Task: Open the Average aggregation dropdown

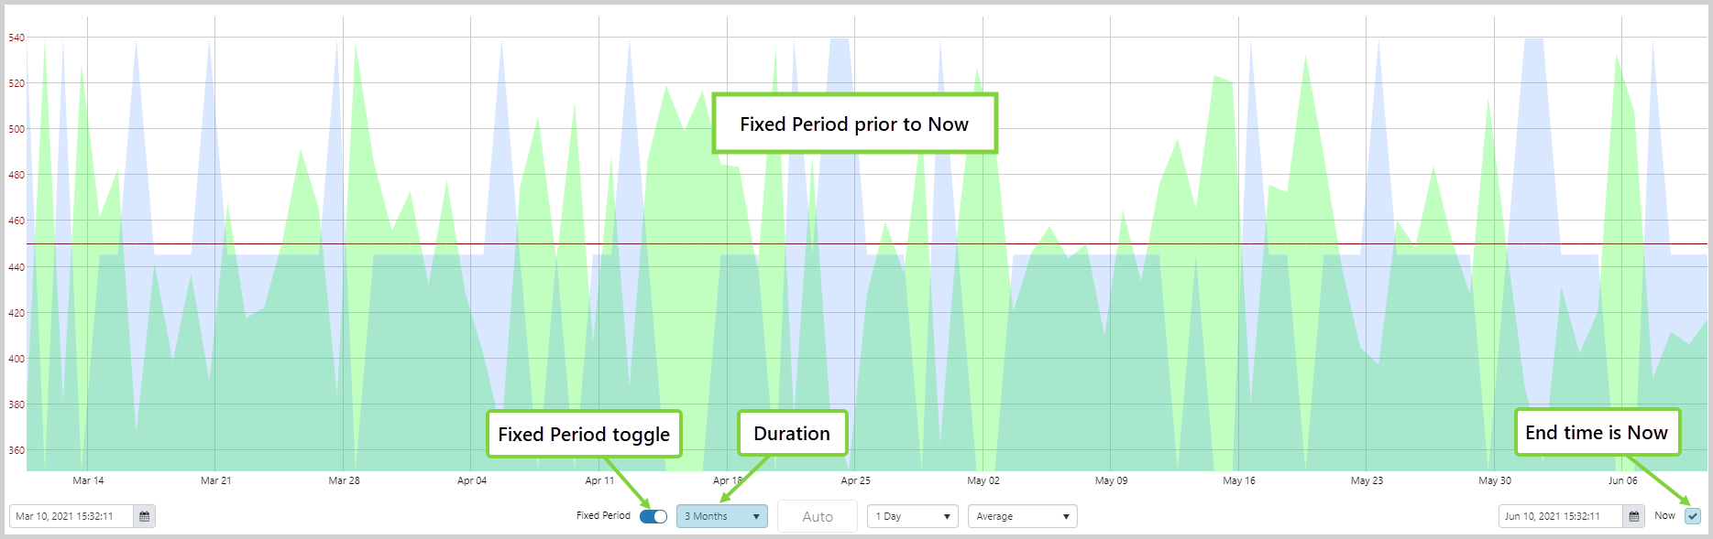Action: tap(1023, 516)
